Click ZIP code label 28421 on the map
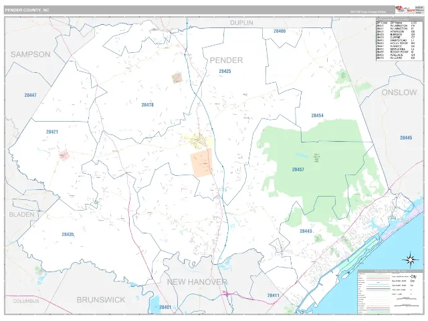This screenshot has height=321, width=428. tap(52, 132)
